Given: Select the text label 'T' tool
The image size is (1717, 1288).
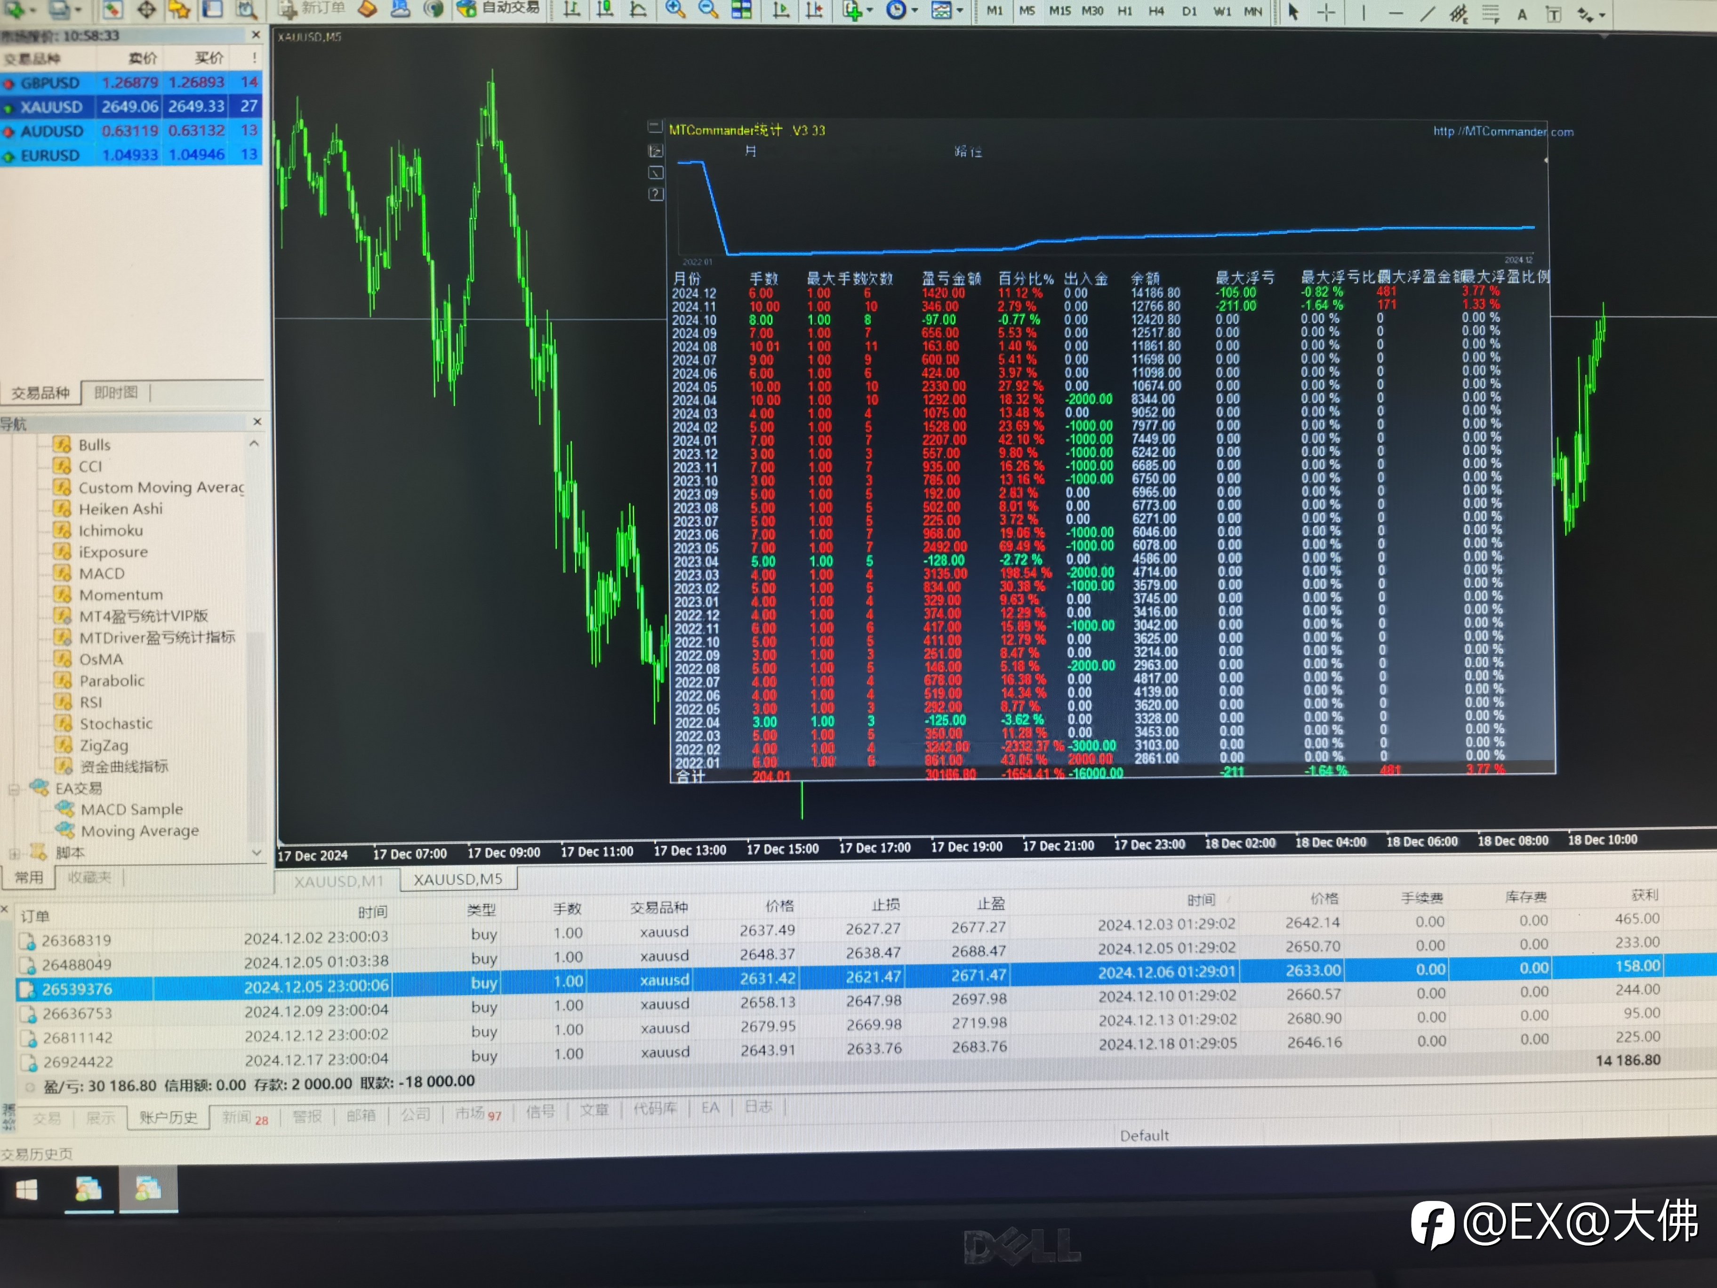Looking at the screenshot, I should tap(1553, 15).
